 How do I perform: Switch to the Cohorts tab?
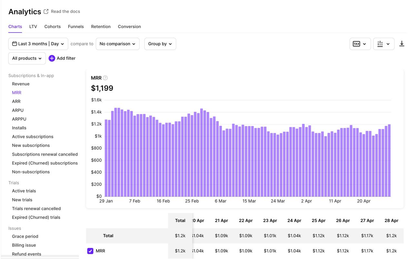coord(52,26)
